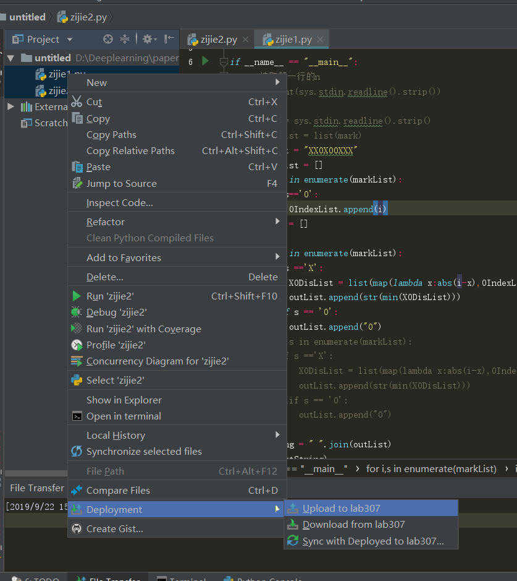
Task: Click the Concurrency Diagram icon
Action: pyautogui.click(x=77, y=361)
